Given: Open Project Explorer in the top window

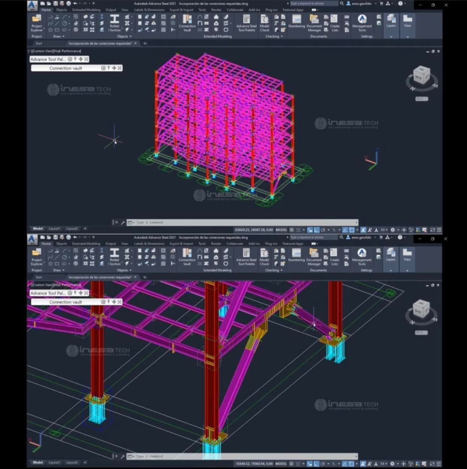Looking at the screenshot, I should [36, 23].
